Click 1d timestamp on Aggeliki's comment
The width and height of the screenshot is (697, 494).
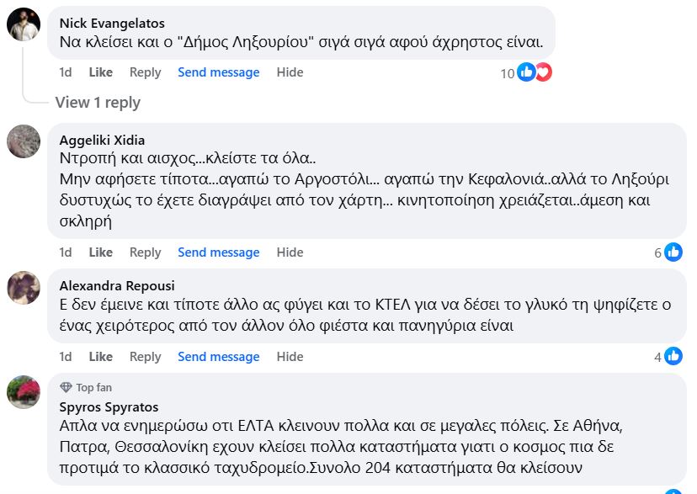pyautogui.click(x=66, y=252)
